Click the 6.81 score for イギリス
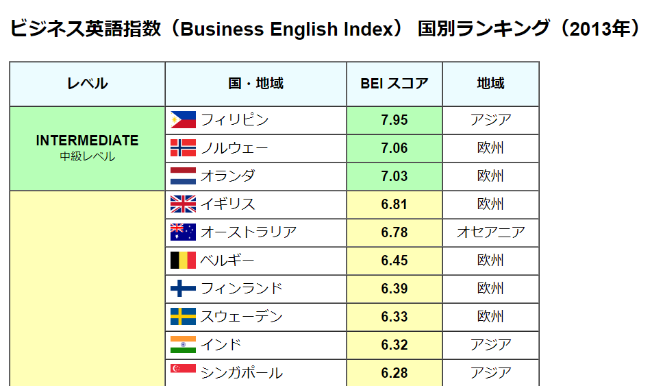 (x=394, y=204)
